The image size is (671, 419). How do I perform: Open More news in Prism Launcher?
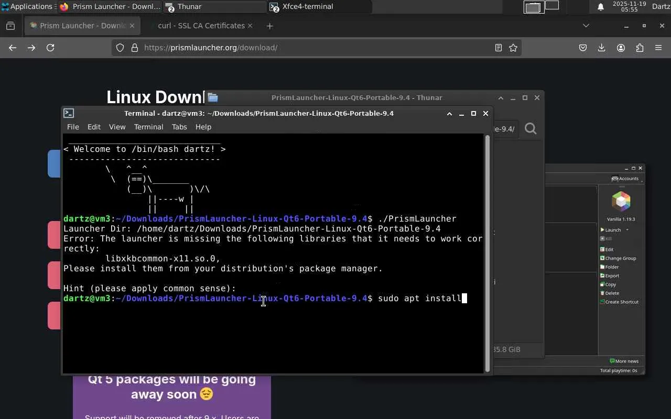point(624,361)
